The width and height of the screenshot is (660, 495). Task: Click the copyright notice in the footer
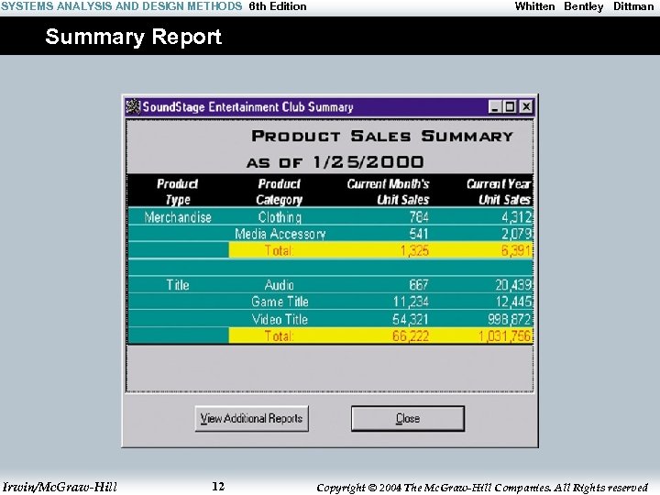(x=482, y=488)
